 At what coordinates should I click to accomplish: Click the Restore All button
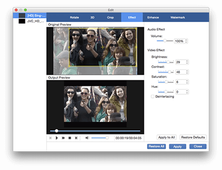tap(156, 146)
